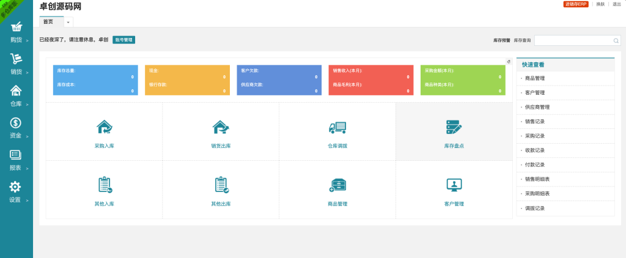Click the red 销售收入 stats card
626x258 pixels.
pyautogui.click(x=371, y=80)
